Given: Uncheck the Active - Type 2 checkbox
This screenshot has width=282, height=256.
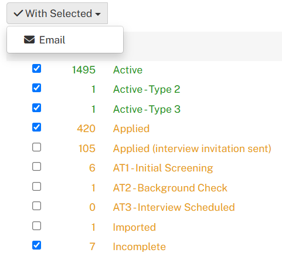Looking at the screenshot, I should [x=36, y=88].
